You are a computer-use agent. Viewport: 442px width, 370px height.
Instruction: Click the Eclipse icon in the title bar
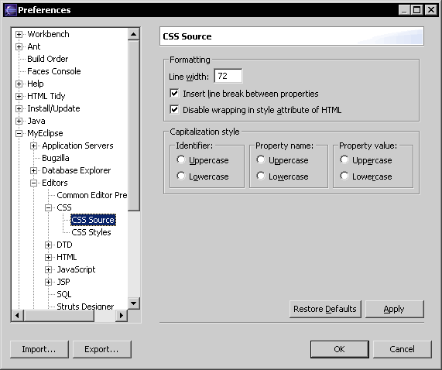point(10,10)
